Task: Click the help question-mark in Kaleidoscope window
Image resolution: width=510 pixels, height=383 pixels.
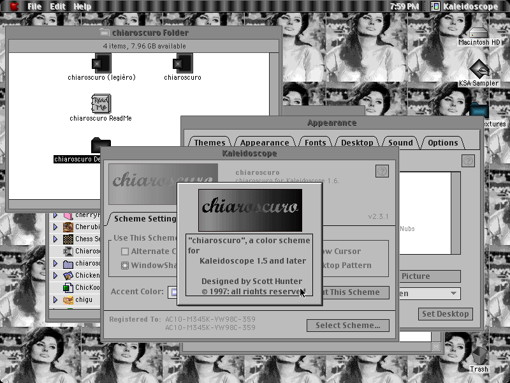Action: point(382,171)
